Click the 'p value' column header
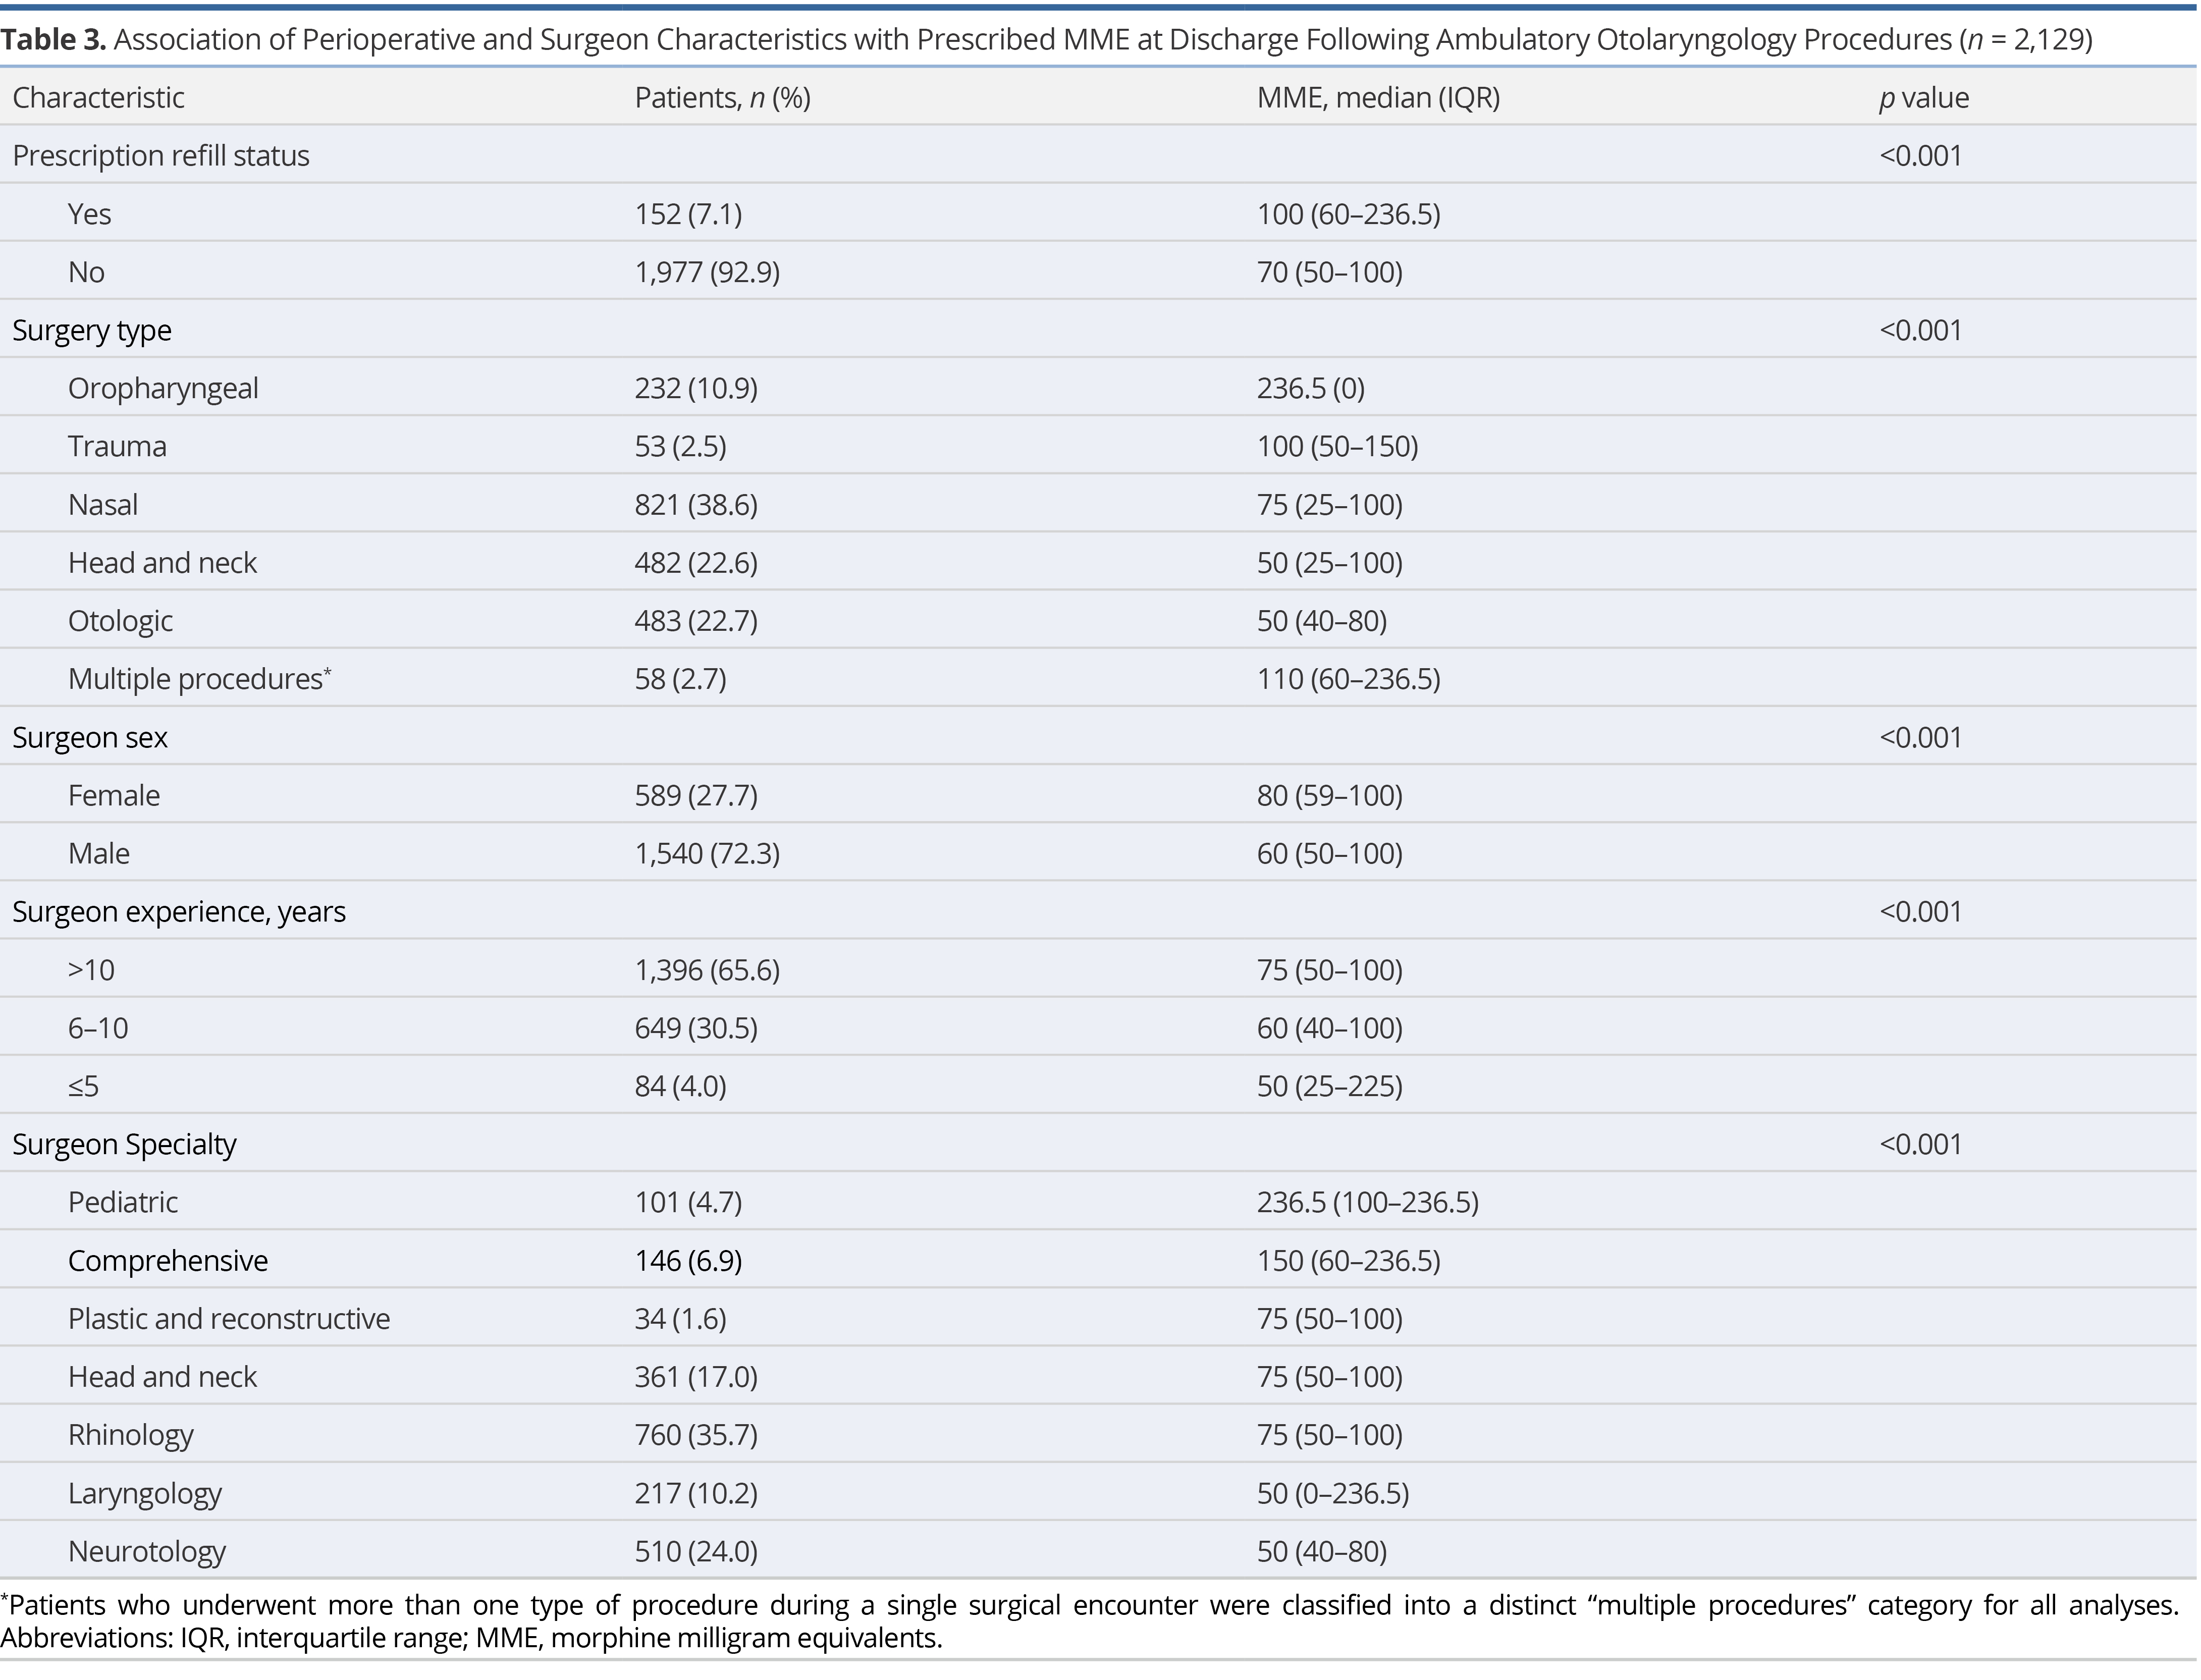This screenshot has width=2201, height=1680. pos(1923,98)
